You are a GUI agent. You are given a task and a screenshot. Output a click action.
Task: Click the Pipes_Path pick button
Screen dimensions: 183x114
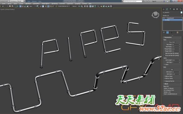click(172, 42)
